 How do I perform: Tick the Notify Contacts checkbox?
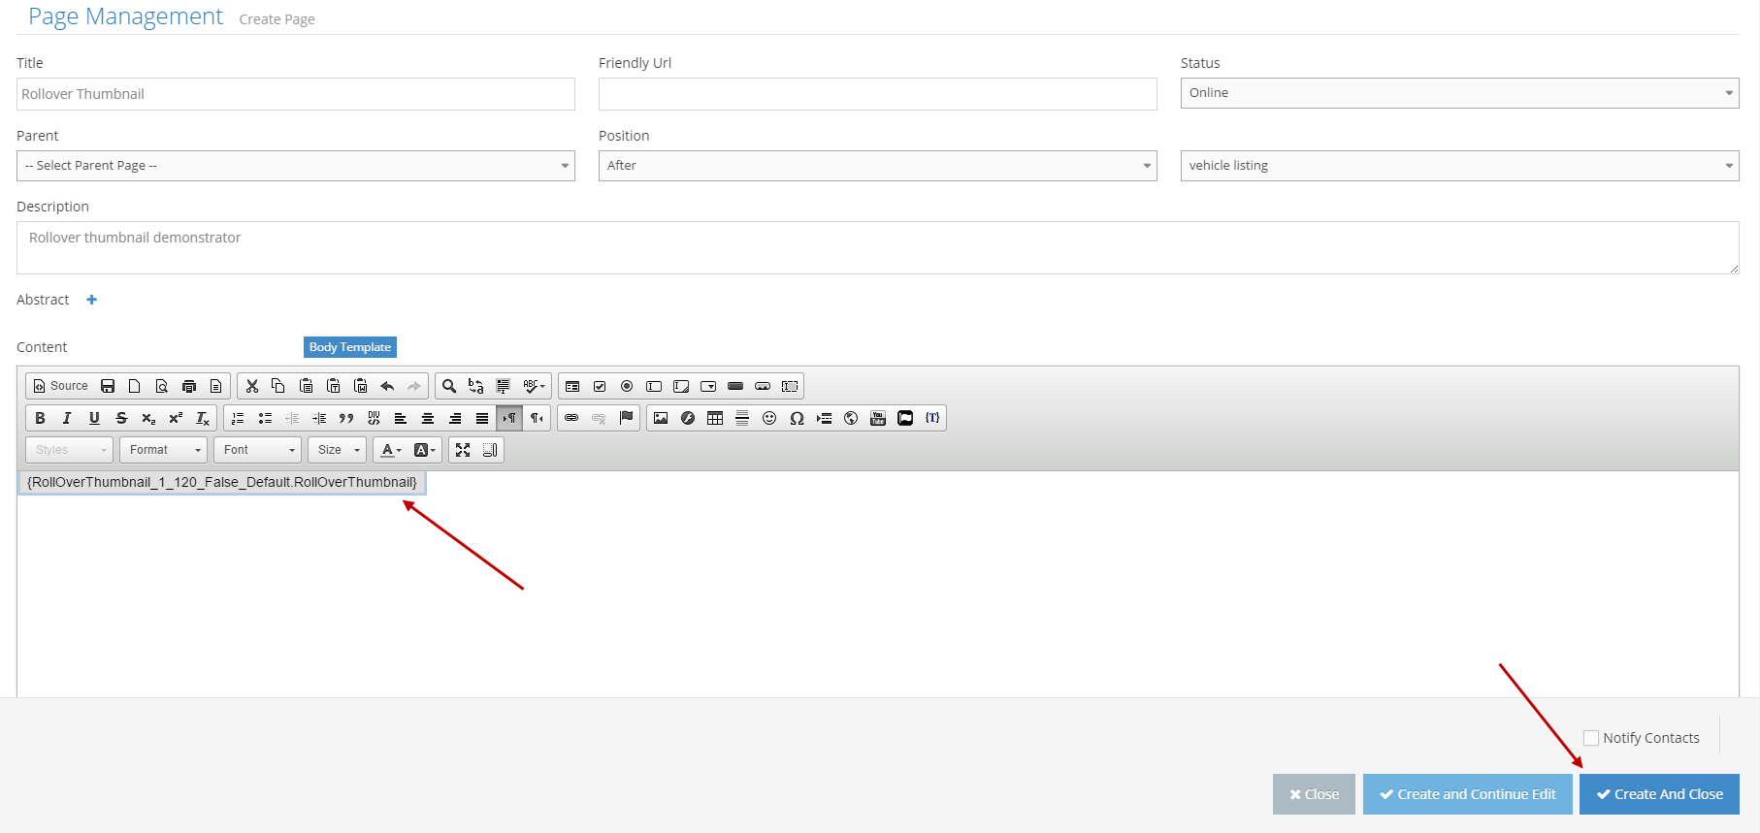[x=1591, y=738]
